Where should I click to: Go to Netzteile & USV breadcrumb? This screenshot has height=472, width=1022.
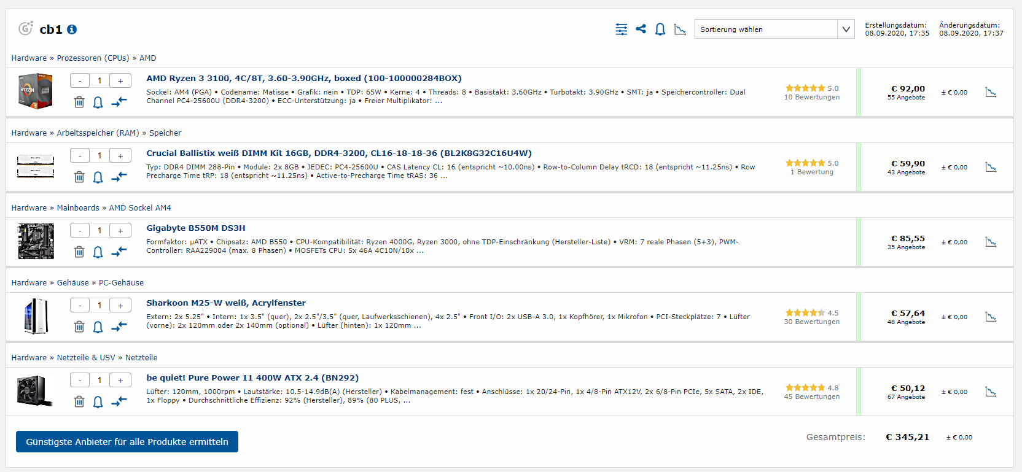[86, 358]
